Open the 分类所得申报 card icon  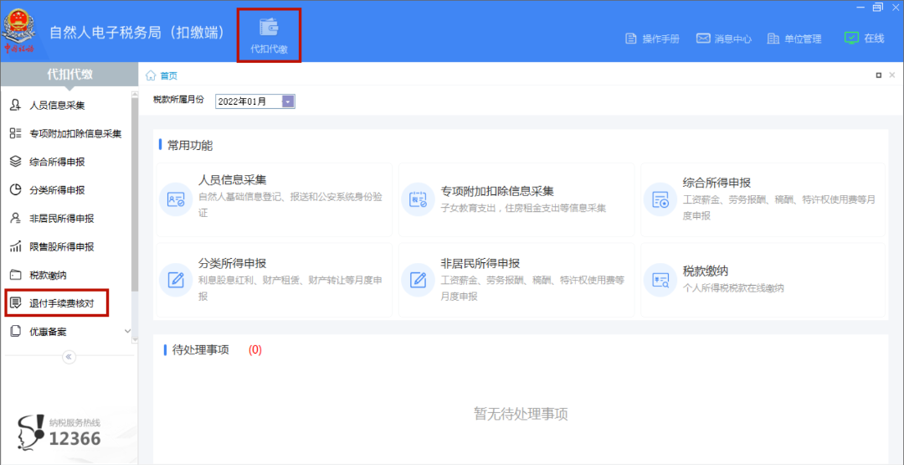[x=175, y=280]
